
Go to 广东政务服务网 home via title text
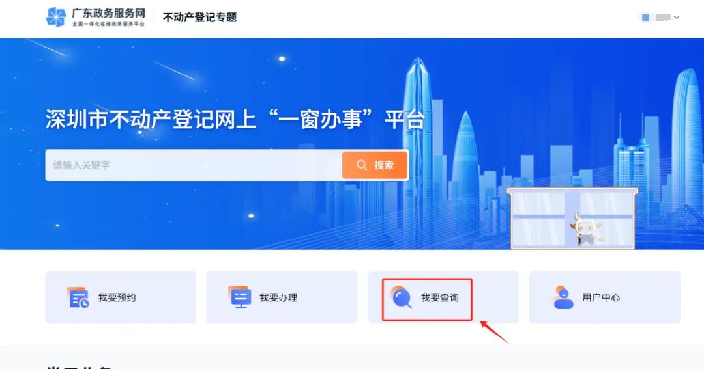(109, 14)
